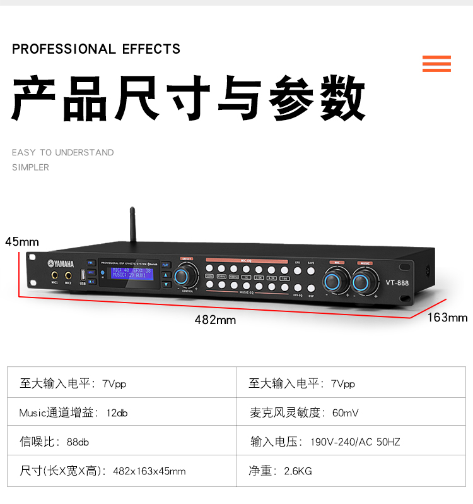This screenshot has width=473, height=504.
Task: Click the 信噪比 88db specification cell
Action: pyautogui.click(x=122, y=441)
